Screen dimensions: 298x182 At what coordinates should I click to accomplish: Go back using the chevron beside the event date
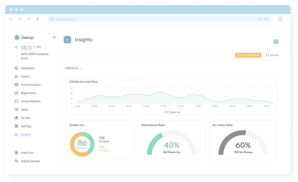pos(16,47)
